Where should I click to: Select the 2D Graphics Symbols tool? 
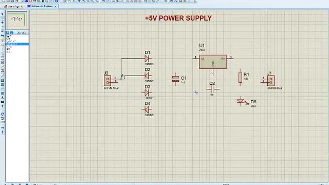coord(2,102)
